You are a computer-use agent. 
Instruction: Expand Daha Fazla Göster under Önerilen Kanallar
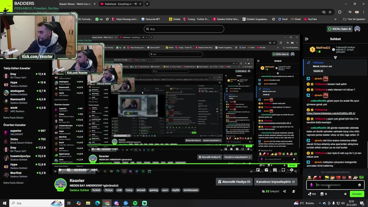[x=14, y=183]
